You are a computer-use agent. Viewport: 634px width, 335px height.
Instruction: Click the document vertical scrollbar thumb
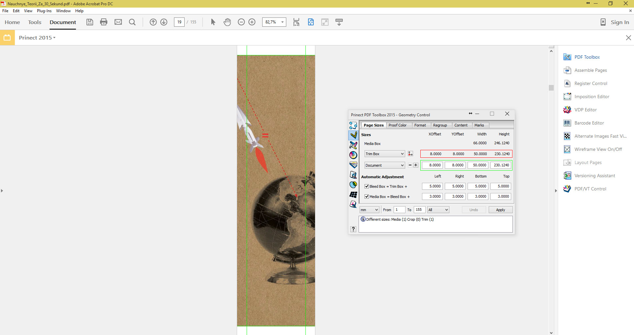pos(551,88)
